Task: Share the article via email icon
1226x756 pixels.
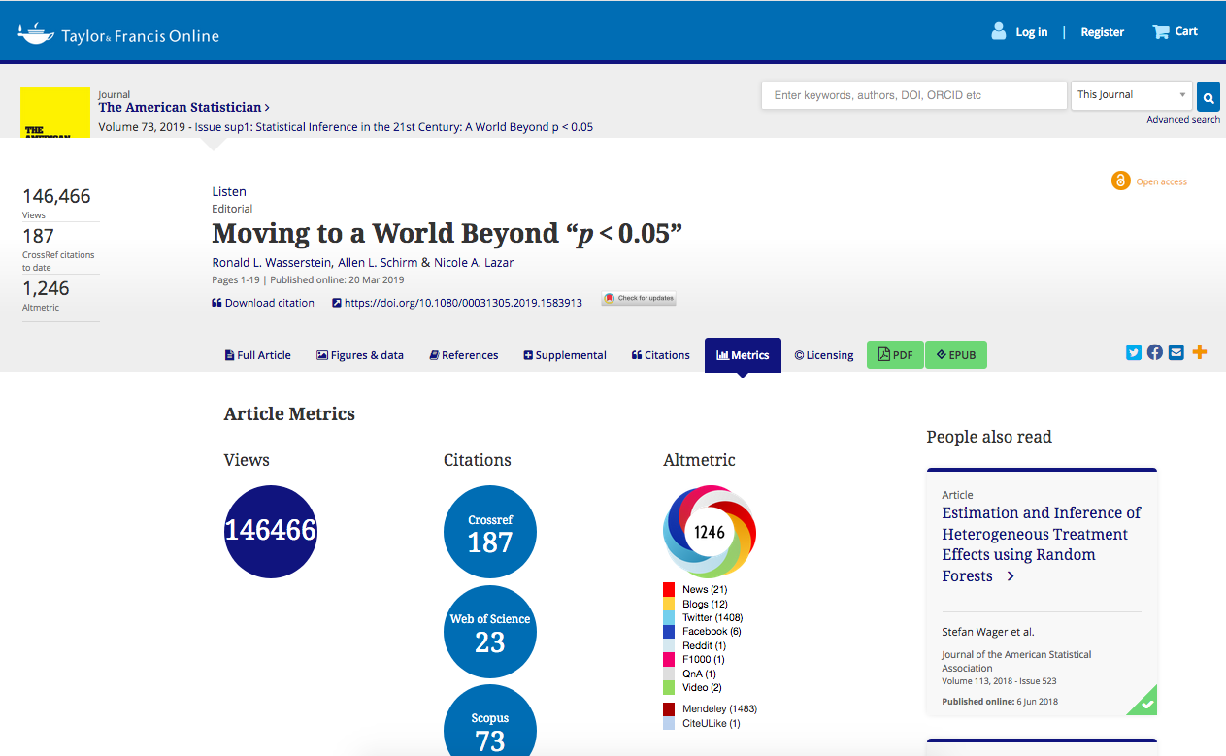Action: pos(1176,353)
